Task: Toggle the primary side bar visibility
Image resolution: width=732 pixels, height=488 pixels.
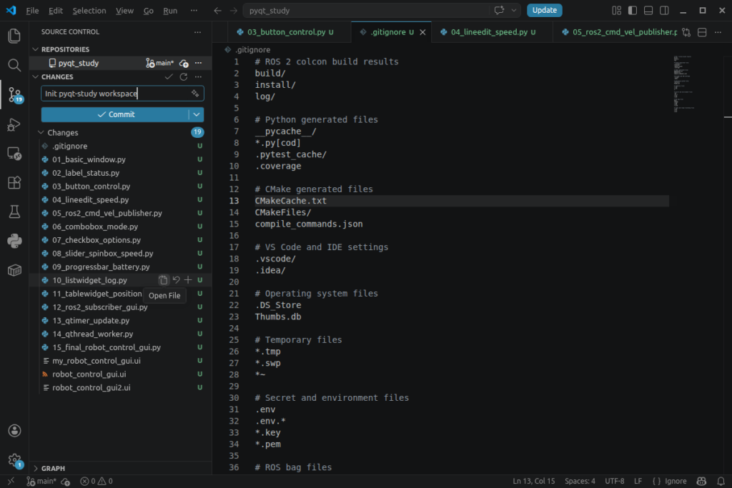Action: tap(633, 10)
